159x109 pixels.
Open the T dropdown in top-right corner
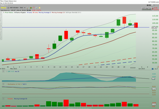pos(150,5)
